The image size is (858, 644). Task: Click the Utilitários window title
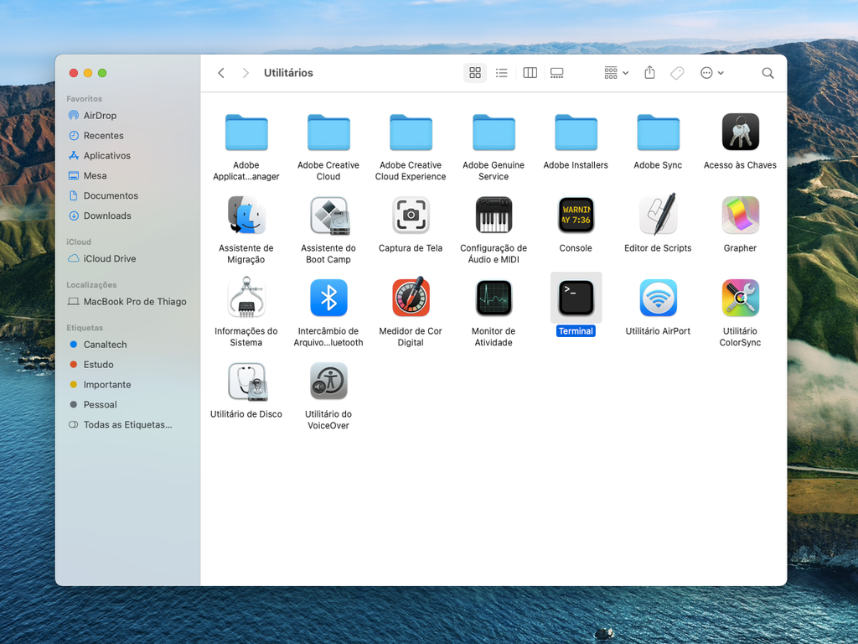tap(288, 73)
